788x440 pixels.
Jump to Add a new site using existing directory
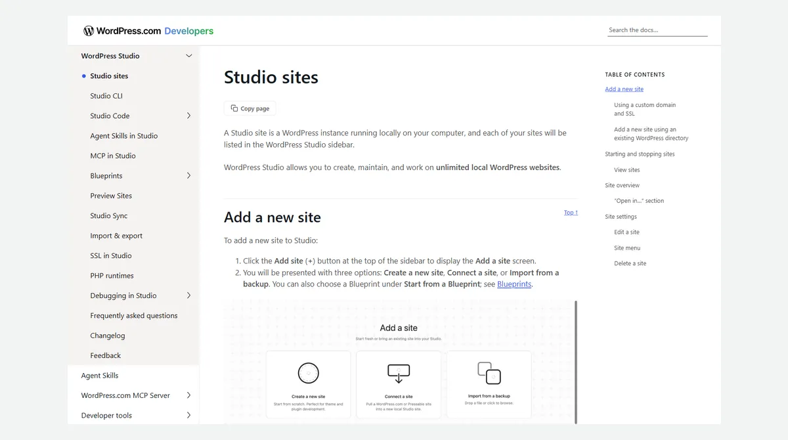(x=651, y=134)
